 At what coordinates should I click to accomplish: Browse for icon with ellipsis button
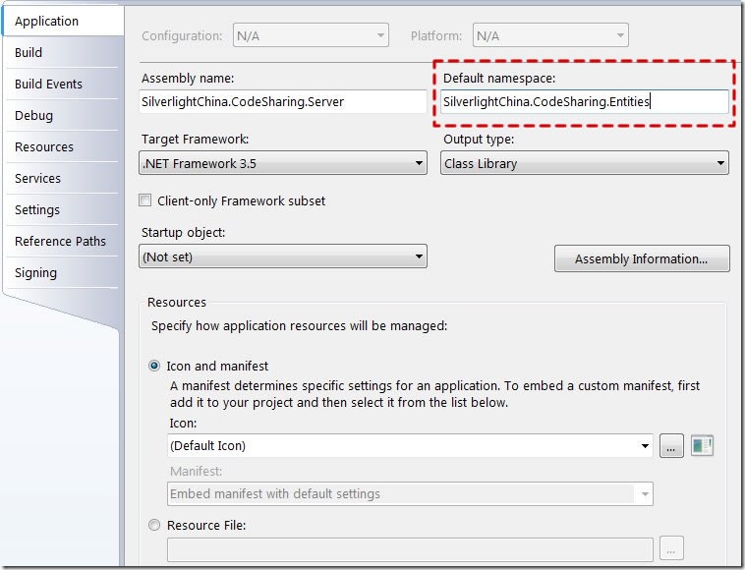[x=671, y=445]
